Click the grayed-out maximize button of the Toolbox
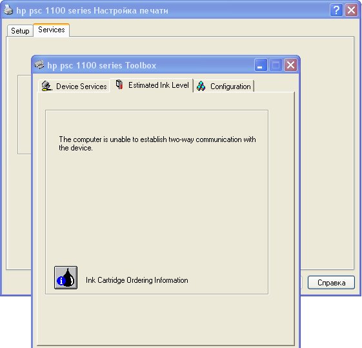 coord(276,65)
